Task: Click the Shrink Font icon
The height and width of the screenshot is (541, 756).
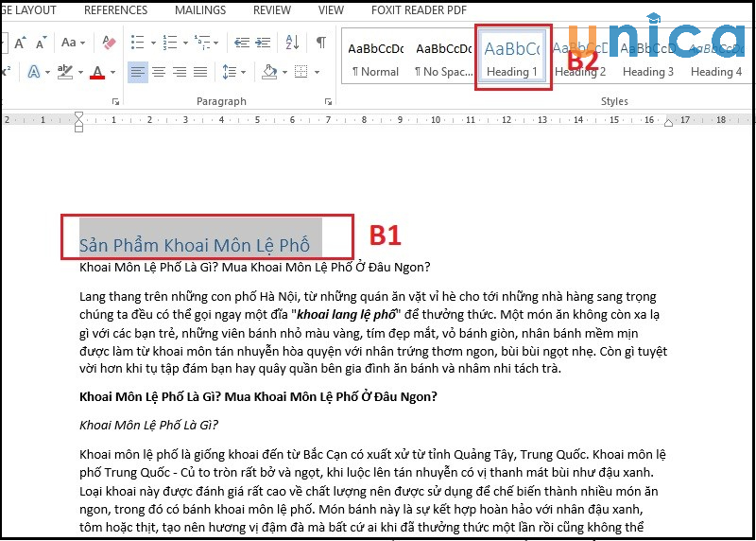Action: [x=41, y=43]
